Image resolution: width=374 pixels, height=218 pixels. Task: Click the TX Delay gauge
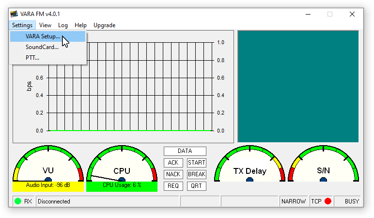pyautogui.click(x=249, y=163)
